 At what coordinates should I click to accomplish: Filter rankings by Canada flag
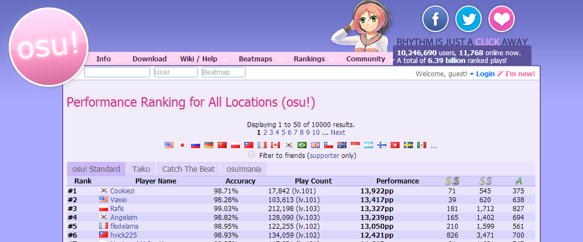click(x=275, y=145)
